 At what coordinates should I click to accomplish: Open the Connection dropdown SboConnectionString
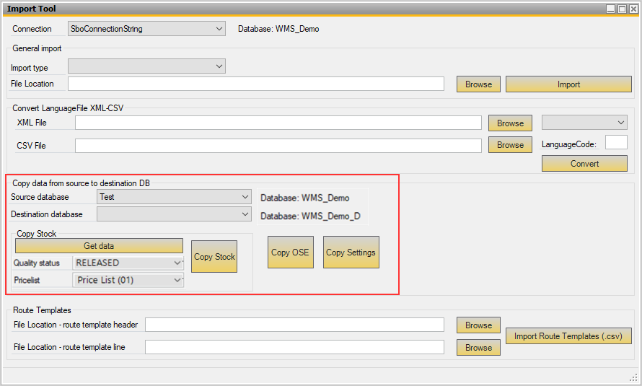(x=146, y=29)
